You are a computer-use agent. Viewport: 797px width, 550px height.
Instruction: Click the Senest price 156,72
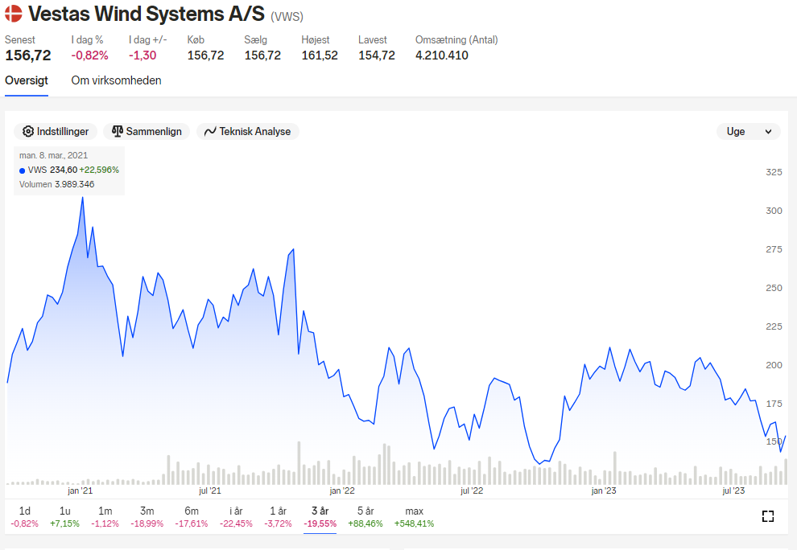(x=28, y=55)
